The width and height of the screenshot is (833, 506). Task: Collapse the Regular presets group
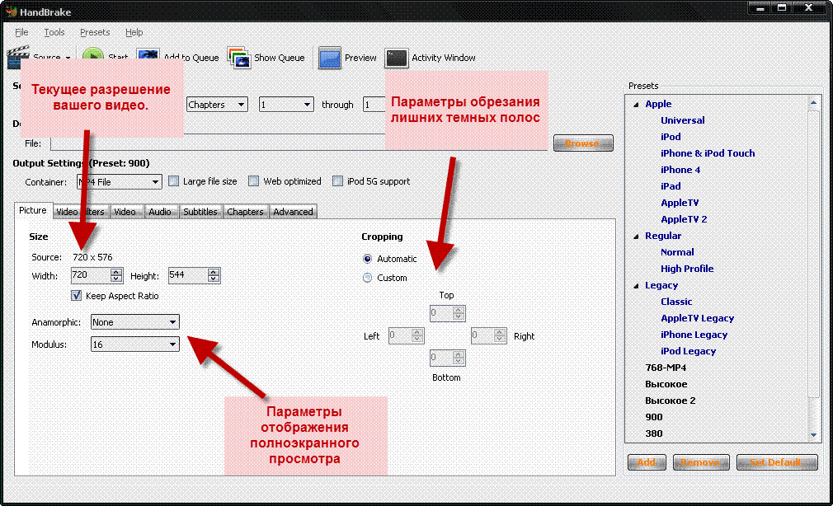[x=636, y=237]
